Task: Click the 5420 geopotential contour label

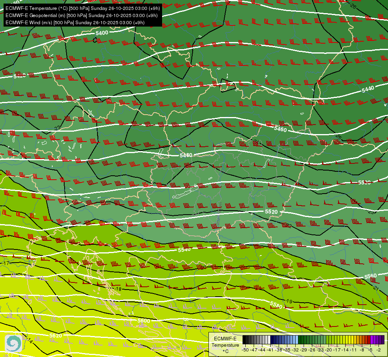Action: (x=19, y=76)
